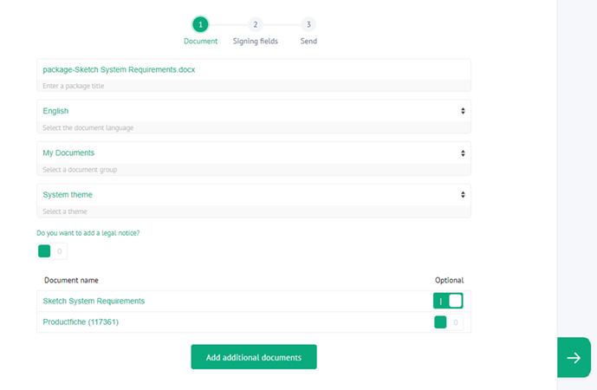Edit the package title input field

(x=253, y=69)
